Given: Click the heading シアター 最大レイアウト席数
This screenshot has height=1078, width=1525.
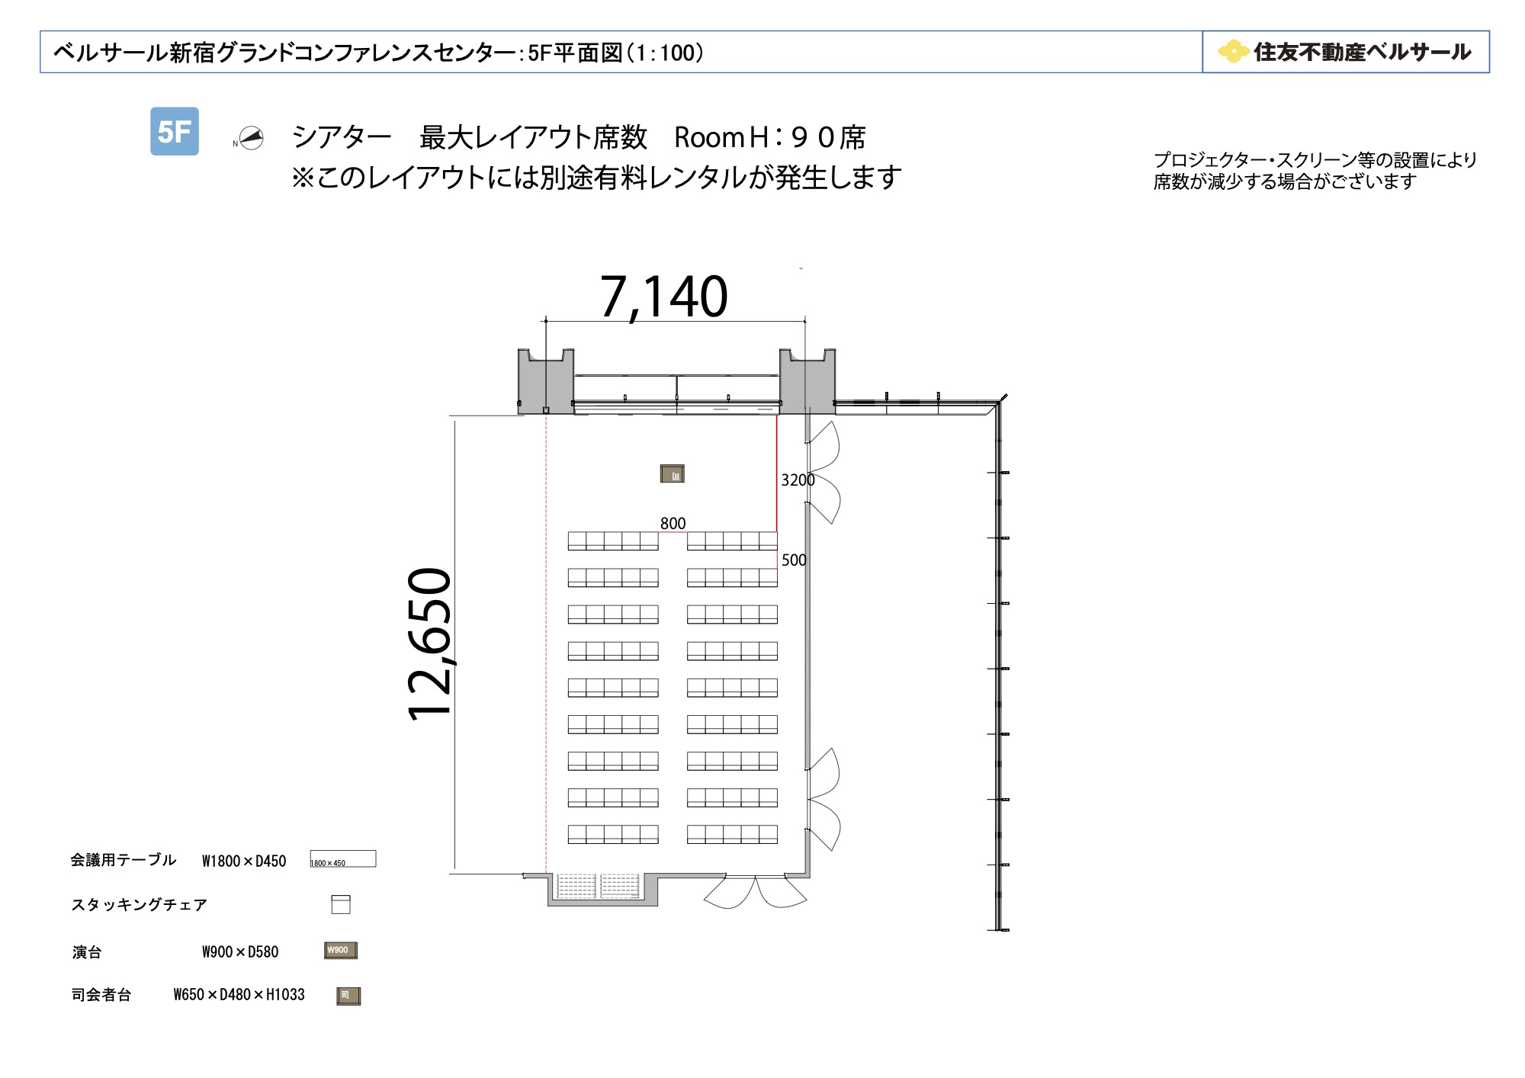Looking at the screenshot, I should pos(470,138).
